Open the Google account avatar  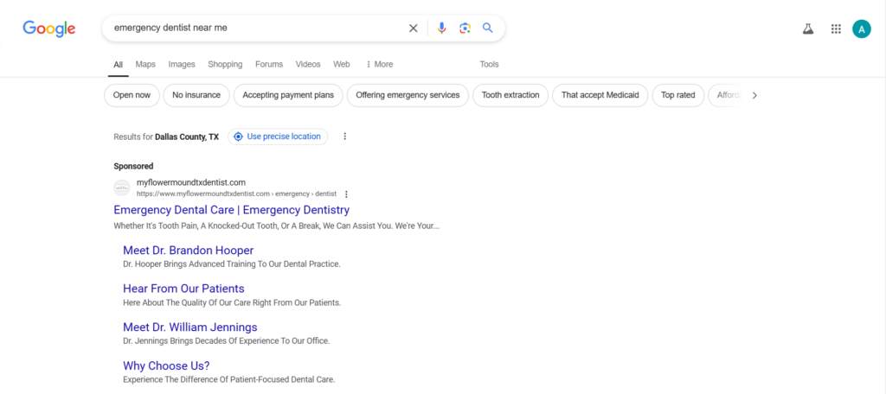[862, 29]
